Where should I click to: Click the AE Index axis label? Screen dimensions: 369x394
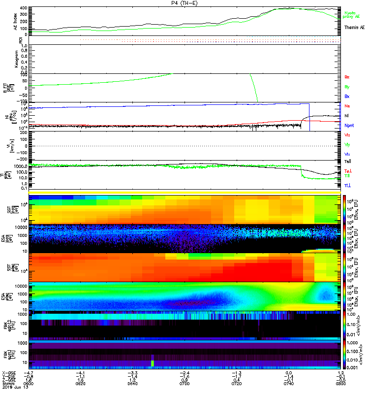[x=16, y=22]
